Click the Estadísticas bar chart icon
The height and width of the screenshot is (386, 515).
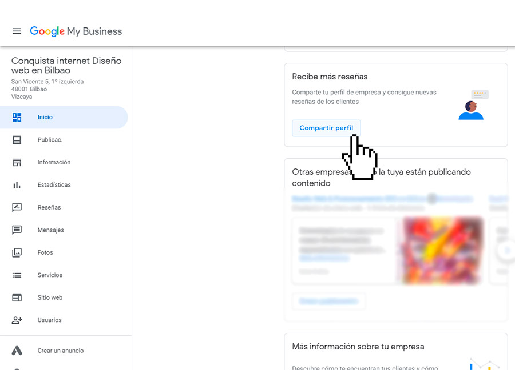[x=17, y=185]
